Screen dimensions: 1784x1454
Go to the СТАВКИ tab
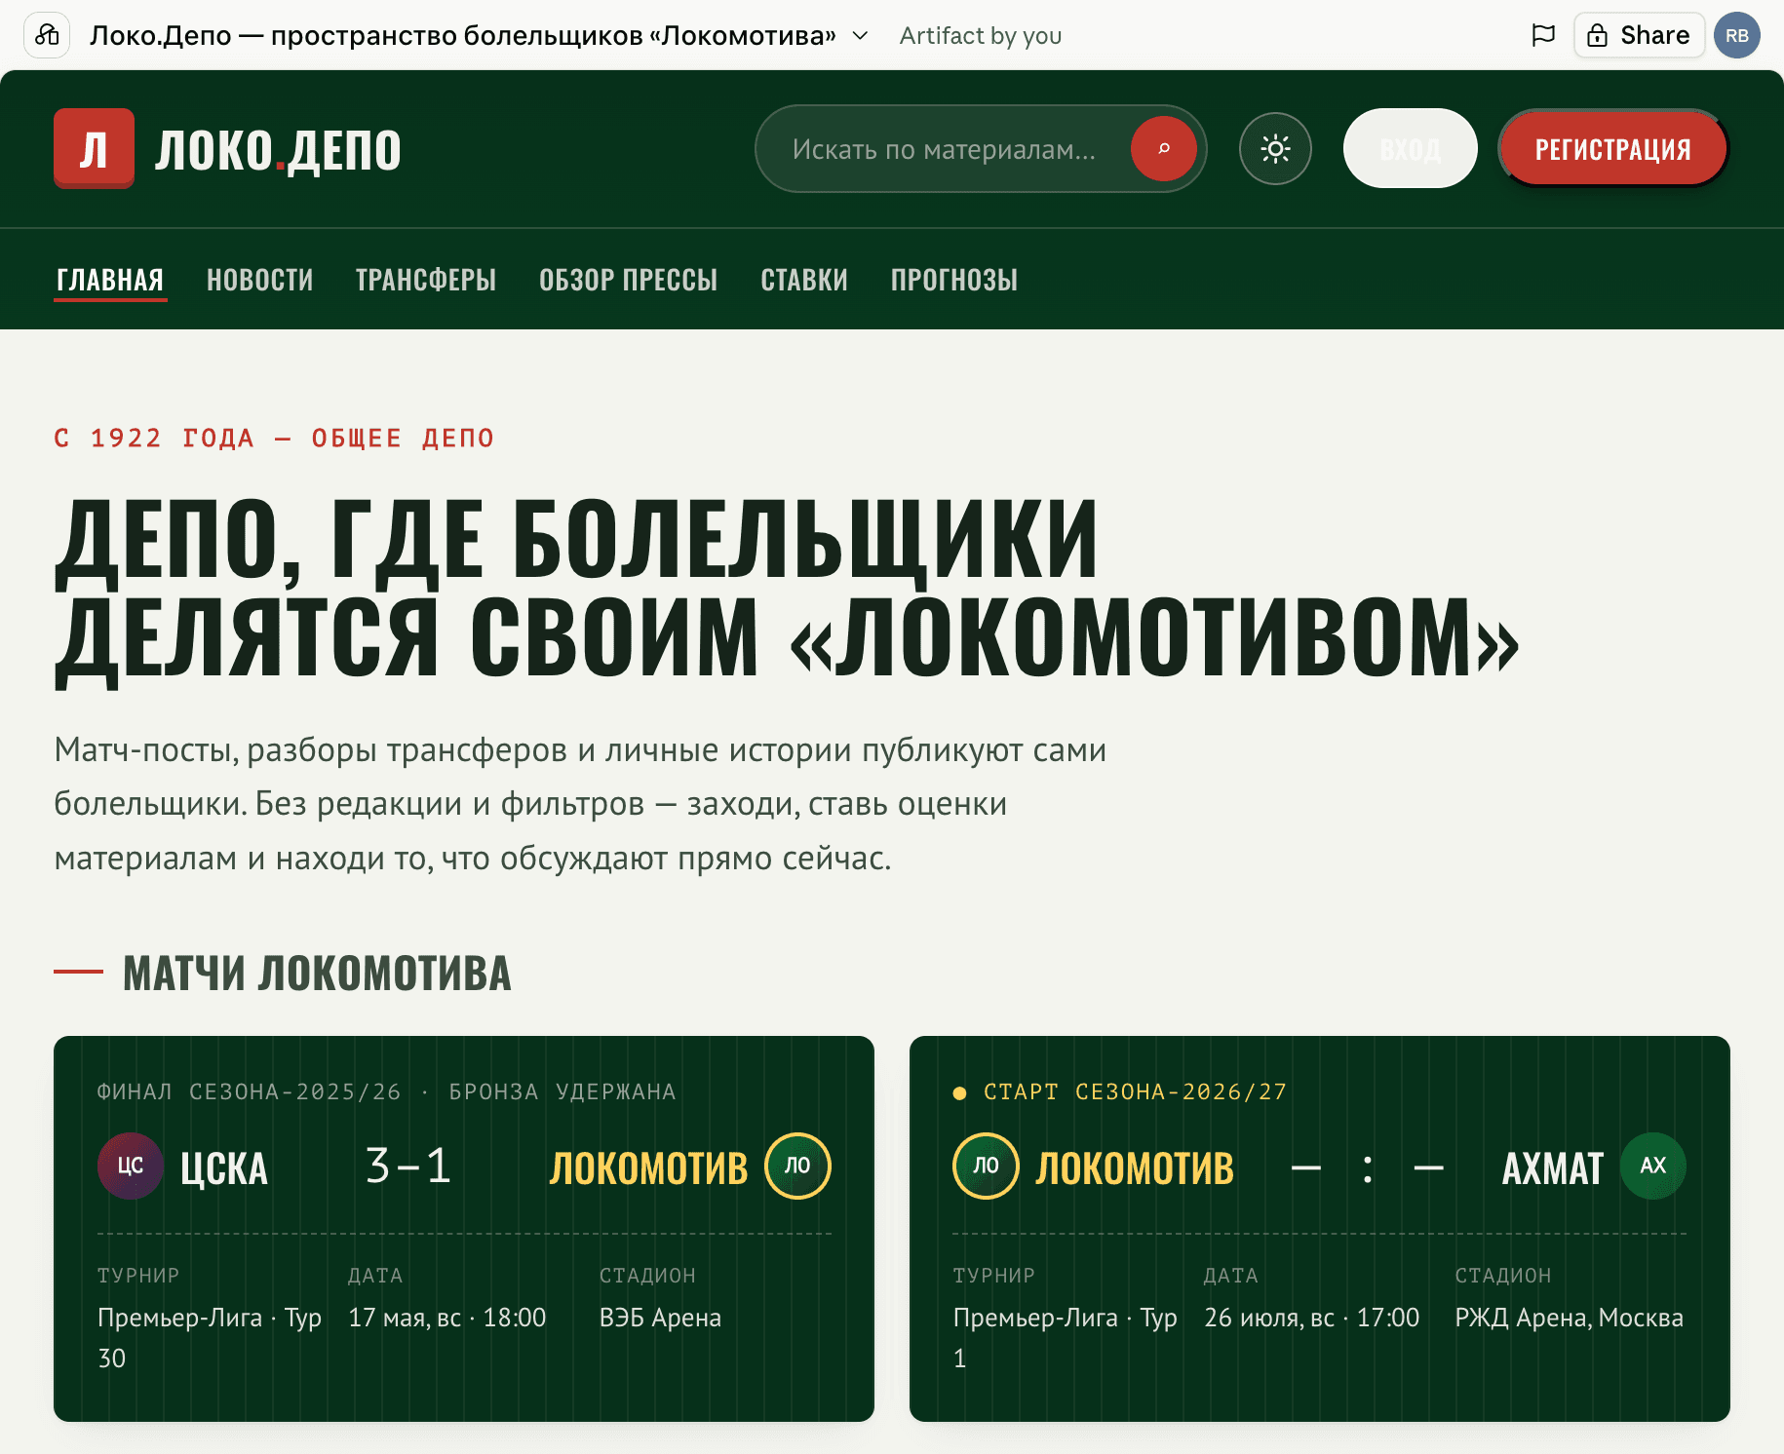pyautogui.click(x=804, y=281)
